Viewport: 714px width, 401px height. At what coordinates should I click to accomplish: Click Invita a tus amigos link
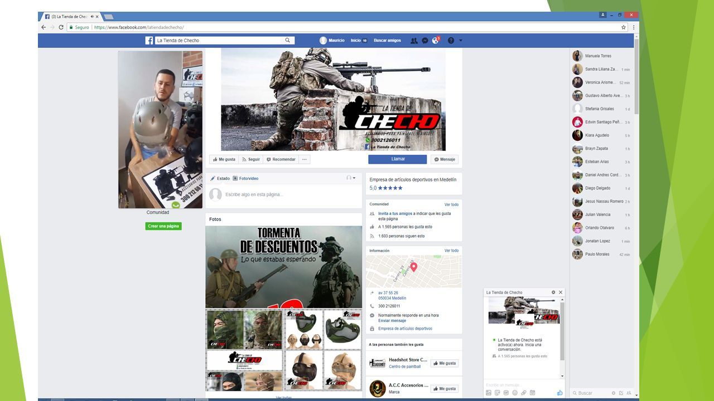coord(395,213)
